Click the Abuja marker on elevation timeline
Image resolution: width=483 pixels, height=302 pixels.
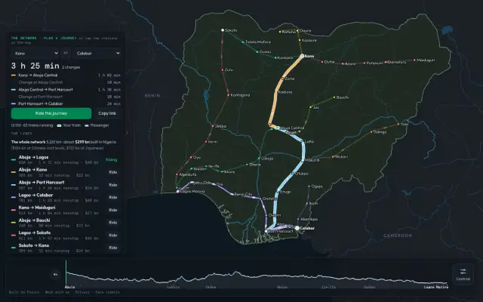click(69, 287)
